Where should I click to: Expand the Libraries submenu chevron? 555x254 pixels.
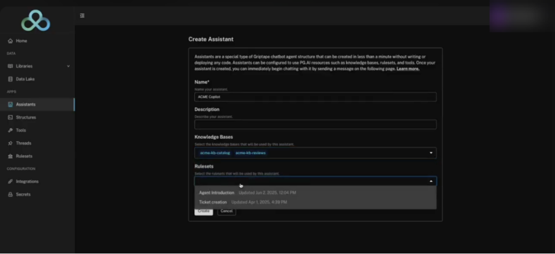point(68,66)
